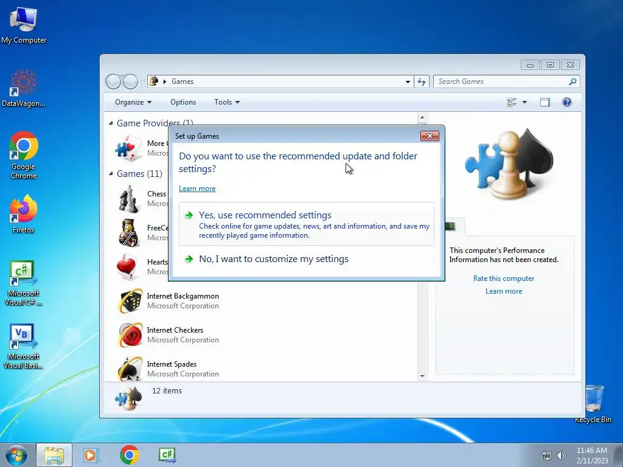Open the DataWagon desktop shortcut
Image resolution: width=623 pixels, height=467 pixels.
click(x=24, y=88)
